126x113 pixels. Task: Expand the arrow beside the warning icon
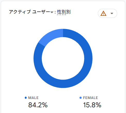pos(112,13)
